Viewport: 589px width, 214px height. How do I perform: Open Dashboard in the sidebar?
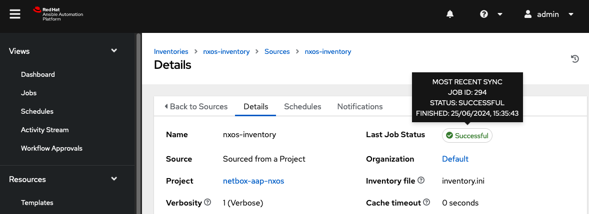[x=38, y=74]
